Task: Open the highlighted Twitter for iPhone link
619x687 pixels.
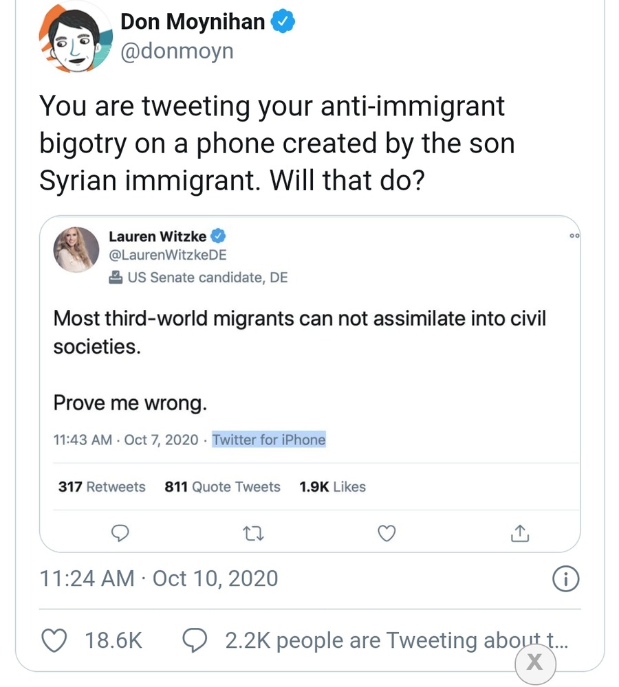Action: coord(269,440)
